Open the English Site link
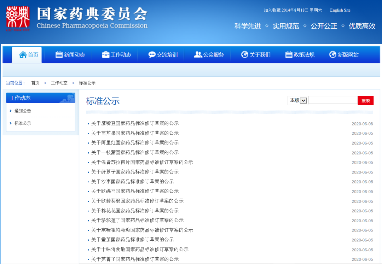 340,10
